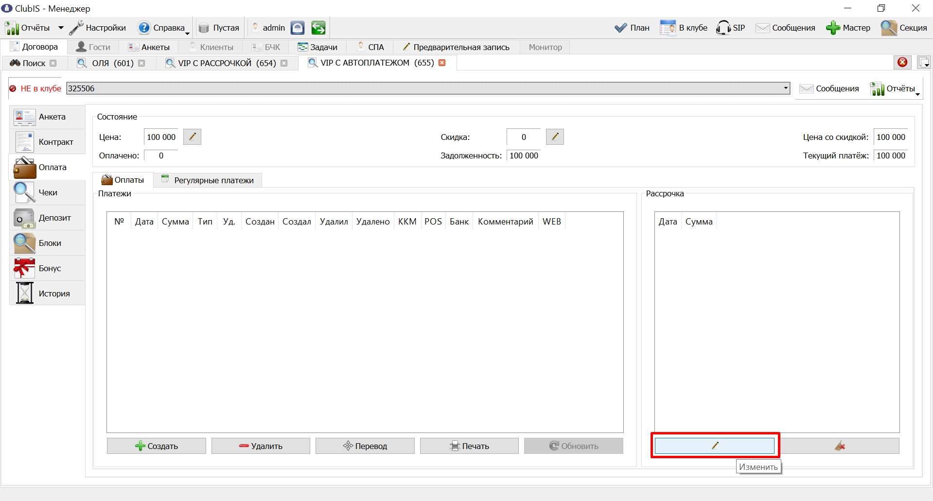
Task: Open the История hourglass section
Action: coord(47,294)
